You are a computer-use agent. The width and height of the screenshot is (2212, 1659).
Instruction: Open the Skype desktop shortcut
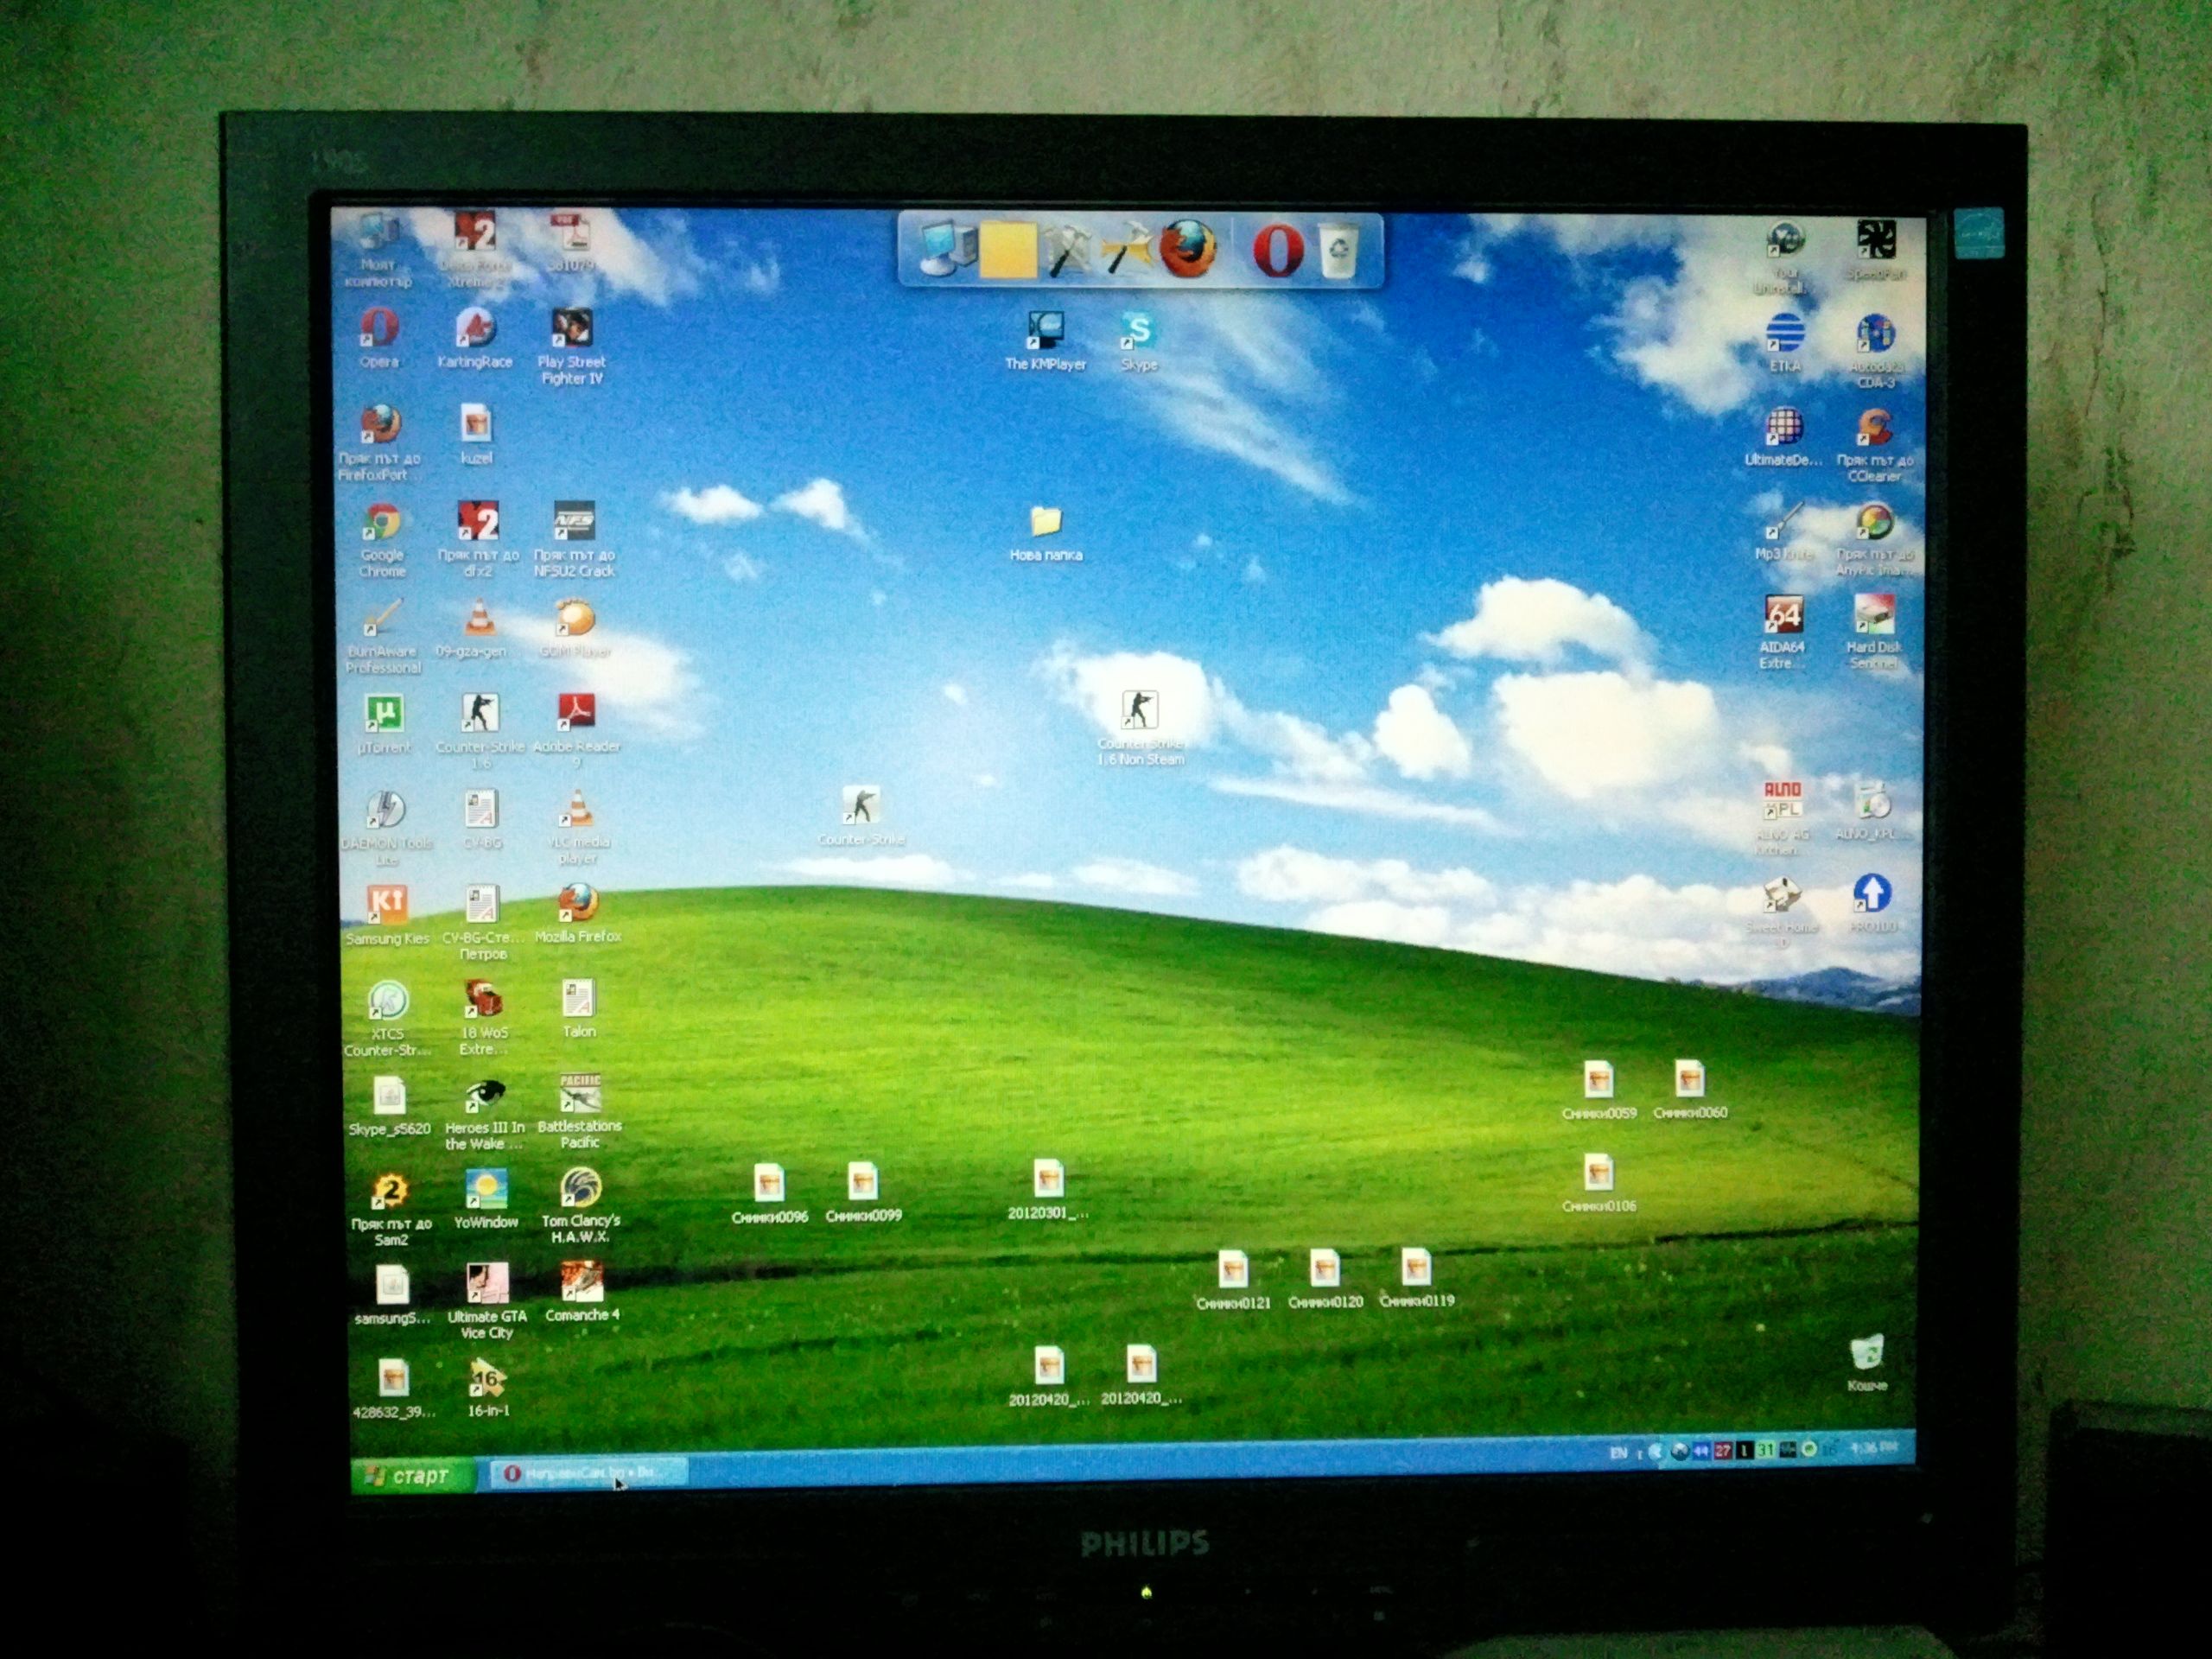[1138, 332]
